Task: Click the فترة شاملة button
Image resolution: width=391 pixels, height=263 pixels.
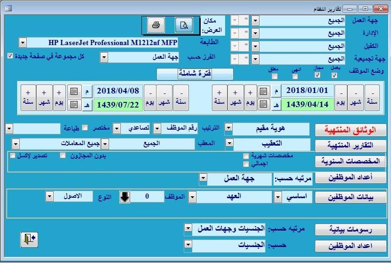Action: point(195,74)
